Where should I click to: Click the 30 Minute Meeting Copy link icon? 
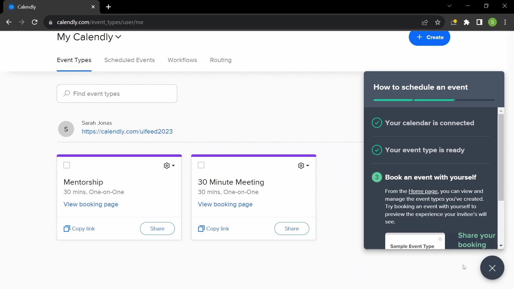coord(201,228)
